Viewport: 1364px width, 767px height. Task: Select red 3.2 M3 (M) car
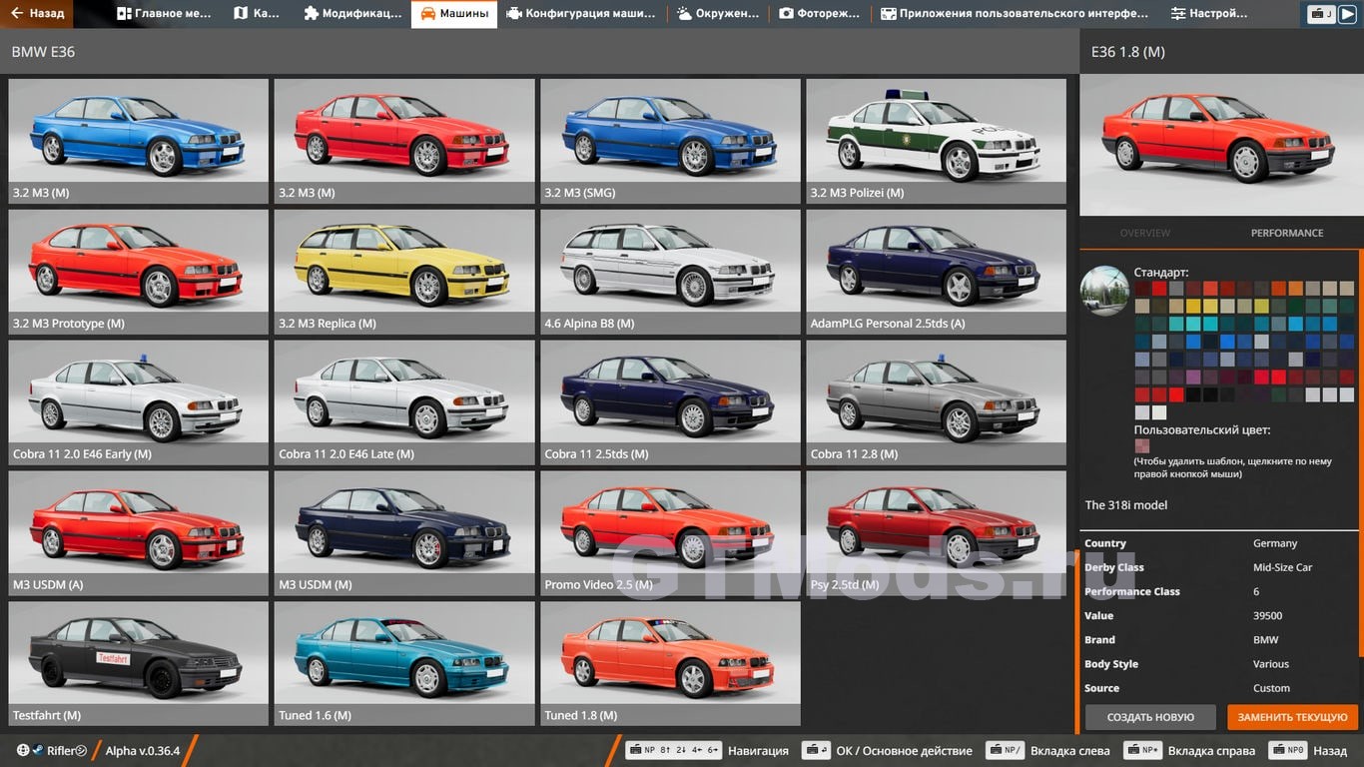pos(404,141)
